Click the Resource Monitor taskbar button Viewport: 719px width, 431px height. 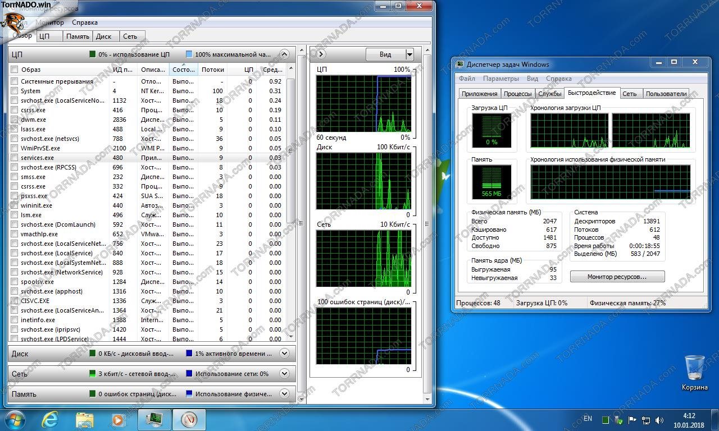pyautogui.click(x=189, y=419)
